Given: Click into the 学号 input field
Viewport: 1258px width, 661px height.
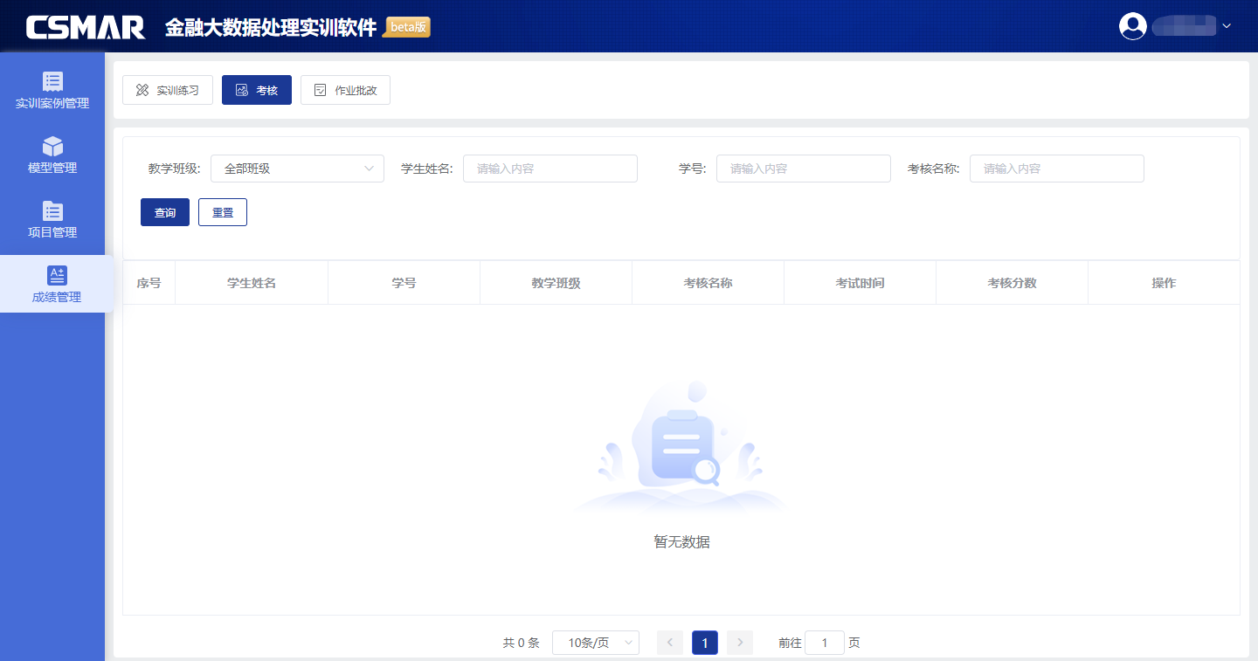Looking at the screenshot, I should [803, 169].
